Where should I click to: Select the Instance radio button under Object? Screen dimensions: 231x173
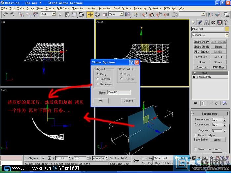pyautogui.click(x=98, y=79)
